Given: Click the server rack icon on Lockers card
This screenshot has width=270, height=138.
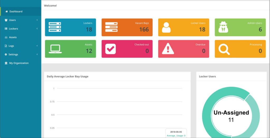Looking at the screenshot, I should (55, 27).
